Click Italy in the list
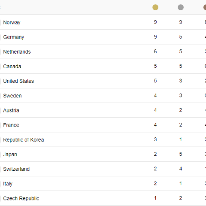Screen dimensions: 206x206 pyautogui.click(x=8, y=184)
